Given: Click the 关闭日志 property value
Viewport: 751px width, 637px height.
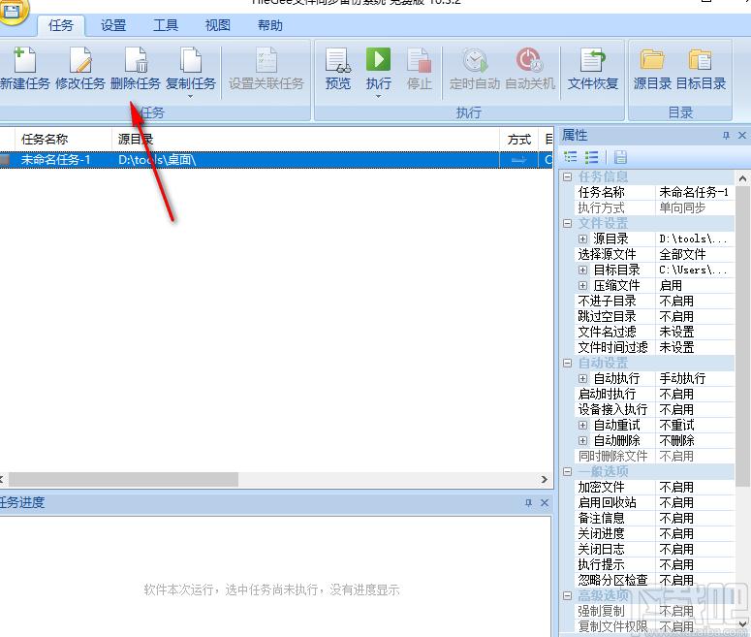Looking at the screenshot, I should pos(694,550).
